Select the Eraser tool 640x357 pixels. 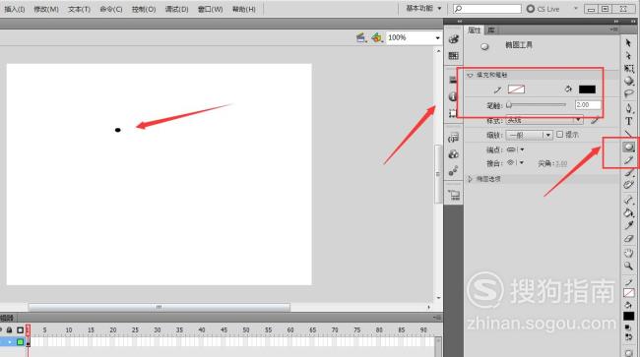point(628,238)
